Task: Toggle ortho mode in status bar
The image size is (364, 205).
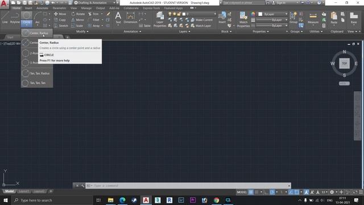Action: point(267,192)
